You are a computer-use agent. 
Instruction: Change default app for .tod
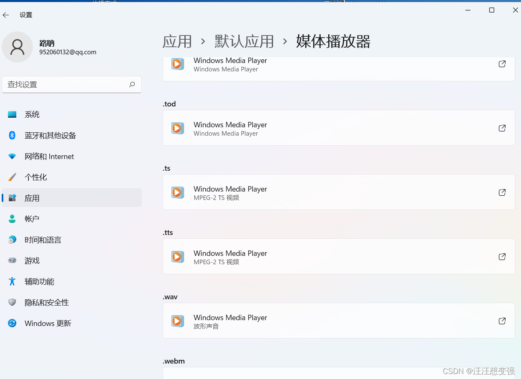click(339, 128)
